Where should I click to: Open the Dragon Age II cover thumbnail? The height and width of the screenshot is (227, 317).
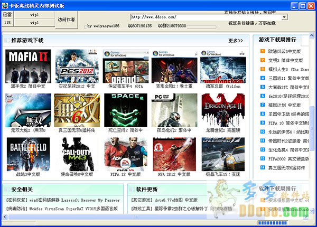click(x=223, y=110)
